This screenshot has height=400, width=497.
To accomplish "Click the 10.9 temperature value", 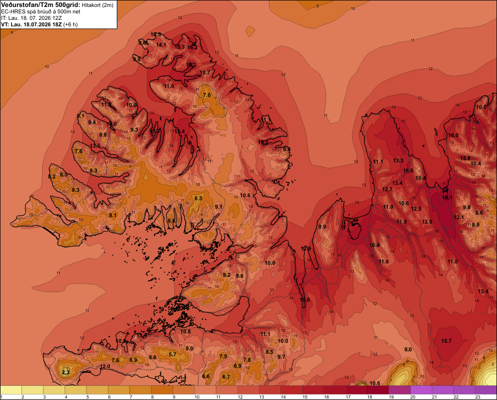I will [121, 341].
